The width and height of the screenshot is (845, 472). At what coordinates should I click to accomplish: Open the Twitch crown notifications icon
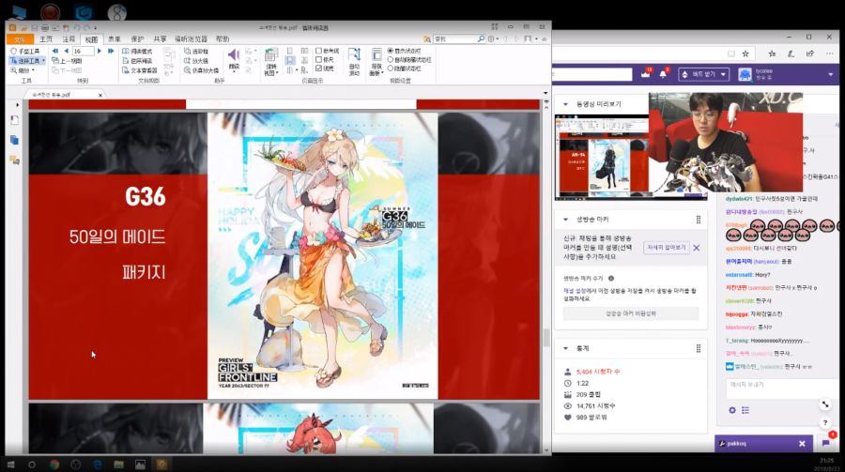coord(646,74)
